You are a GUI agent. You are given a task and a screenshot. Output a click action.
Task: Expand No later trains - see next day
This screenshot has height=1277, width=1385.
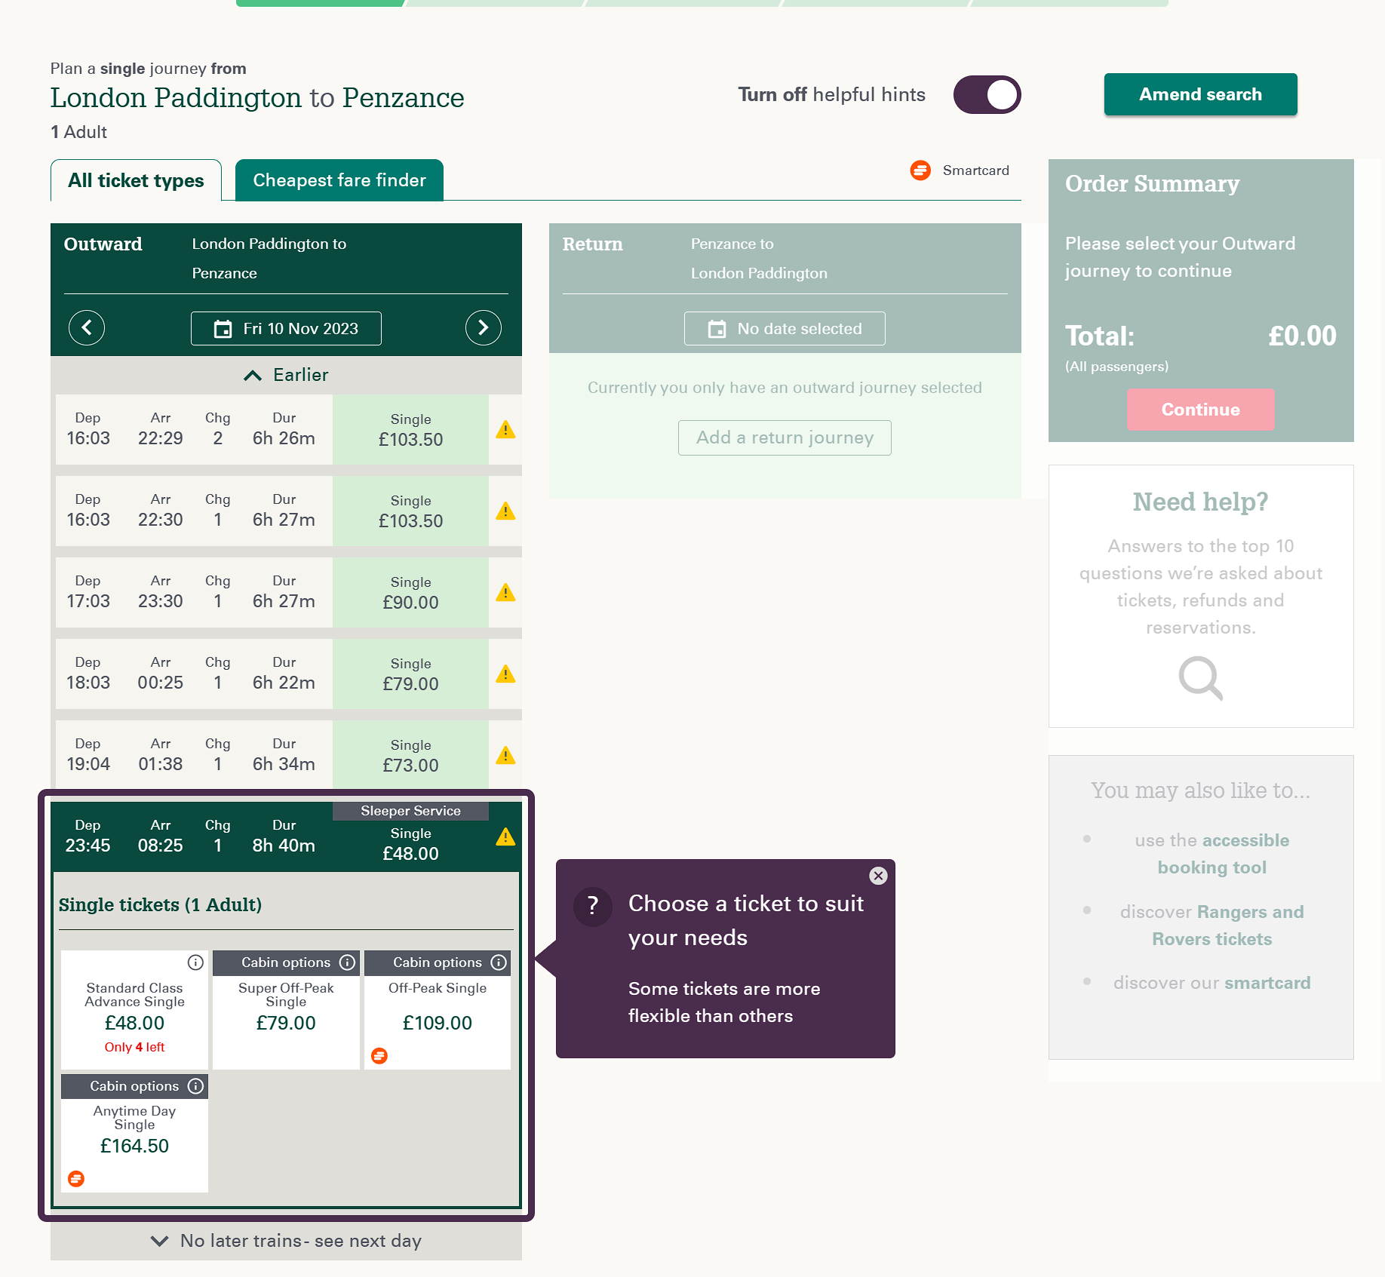[x=286, y=1241]
